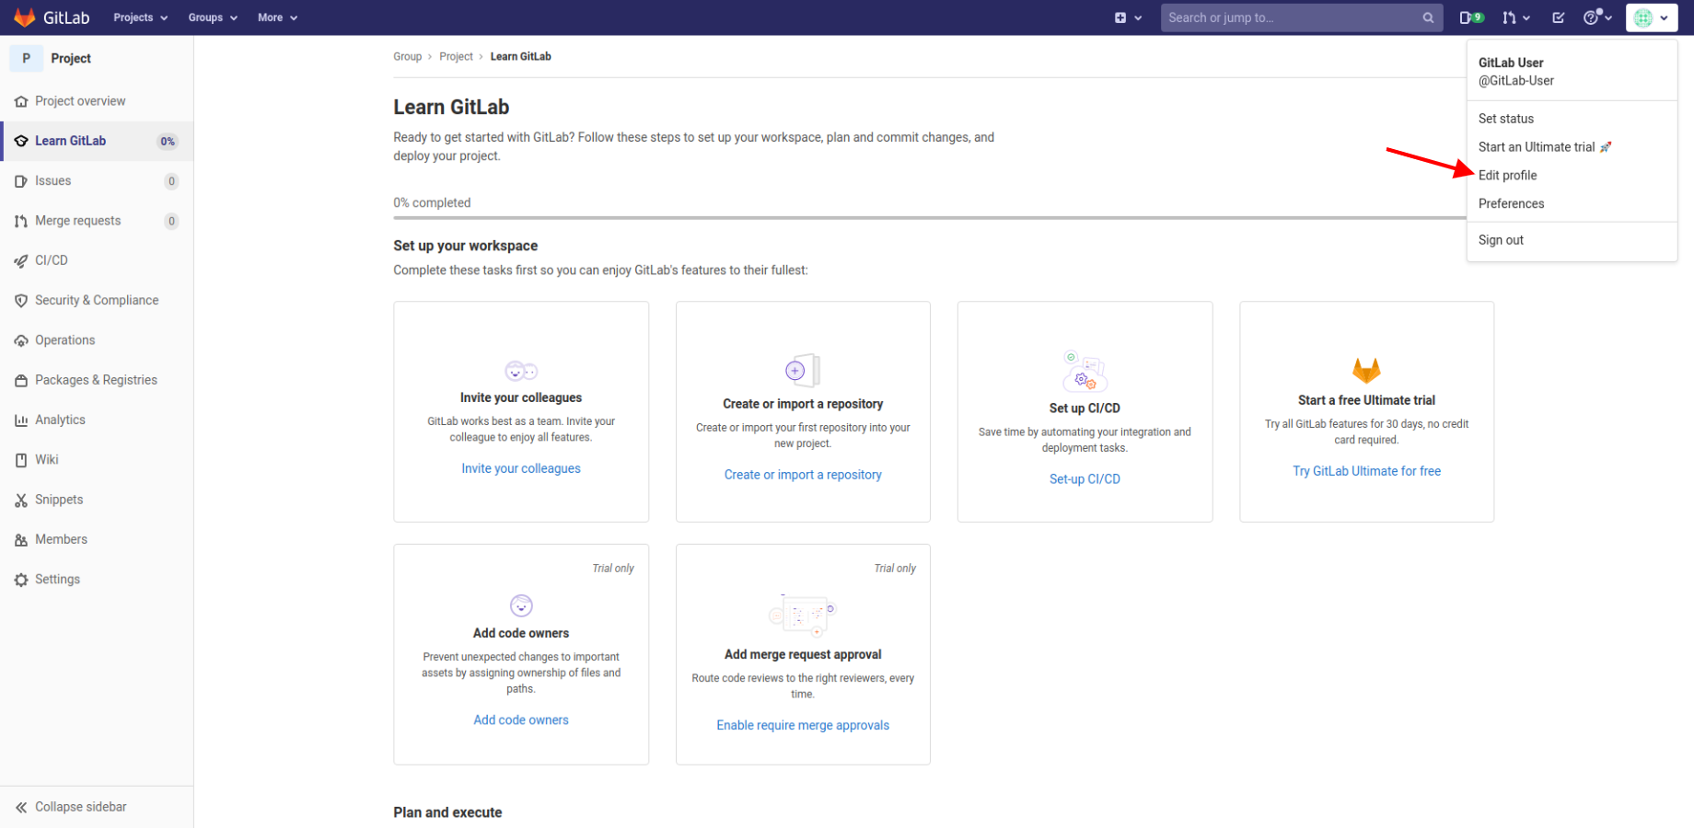The width and height of the screenshot is (1694, 828).
Task: Open the Projects dropdown menu
Action: pyautogui.click(x=140, y=17)
